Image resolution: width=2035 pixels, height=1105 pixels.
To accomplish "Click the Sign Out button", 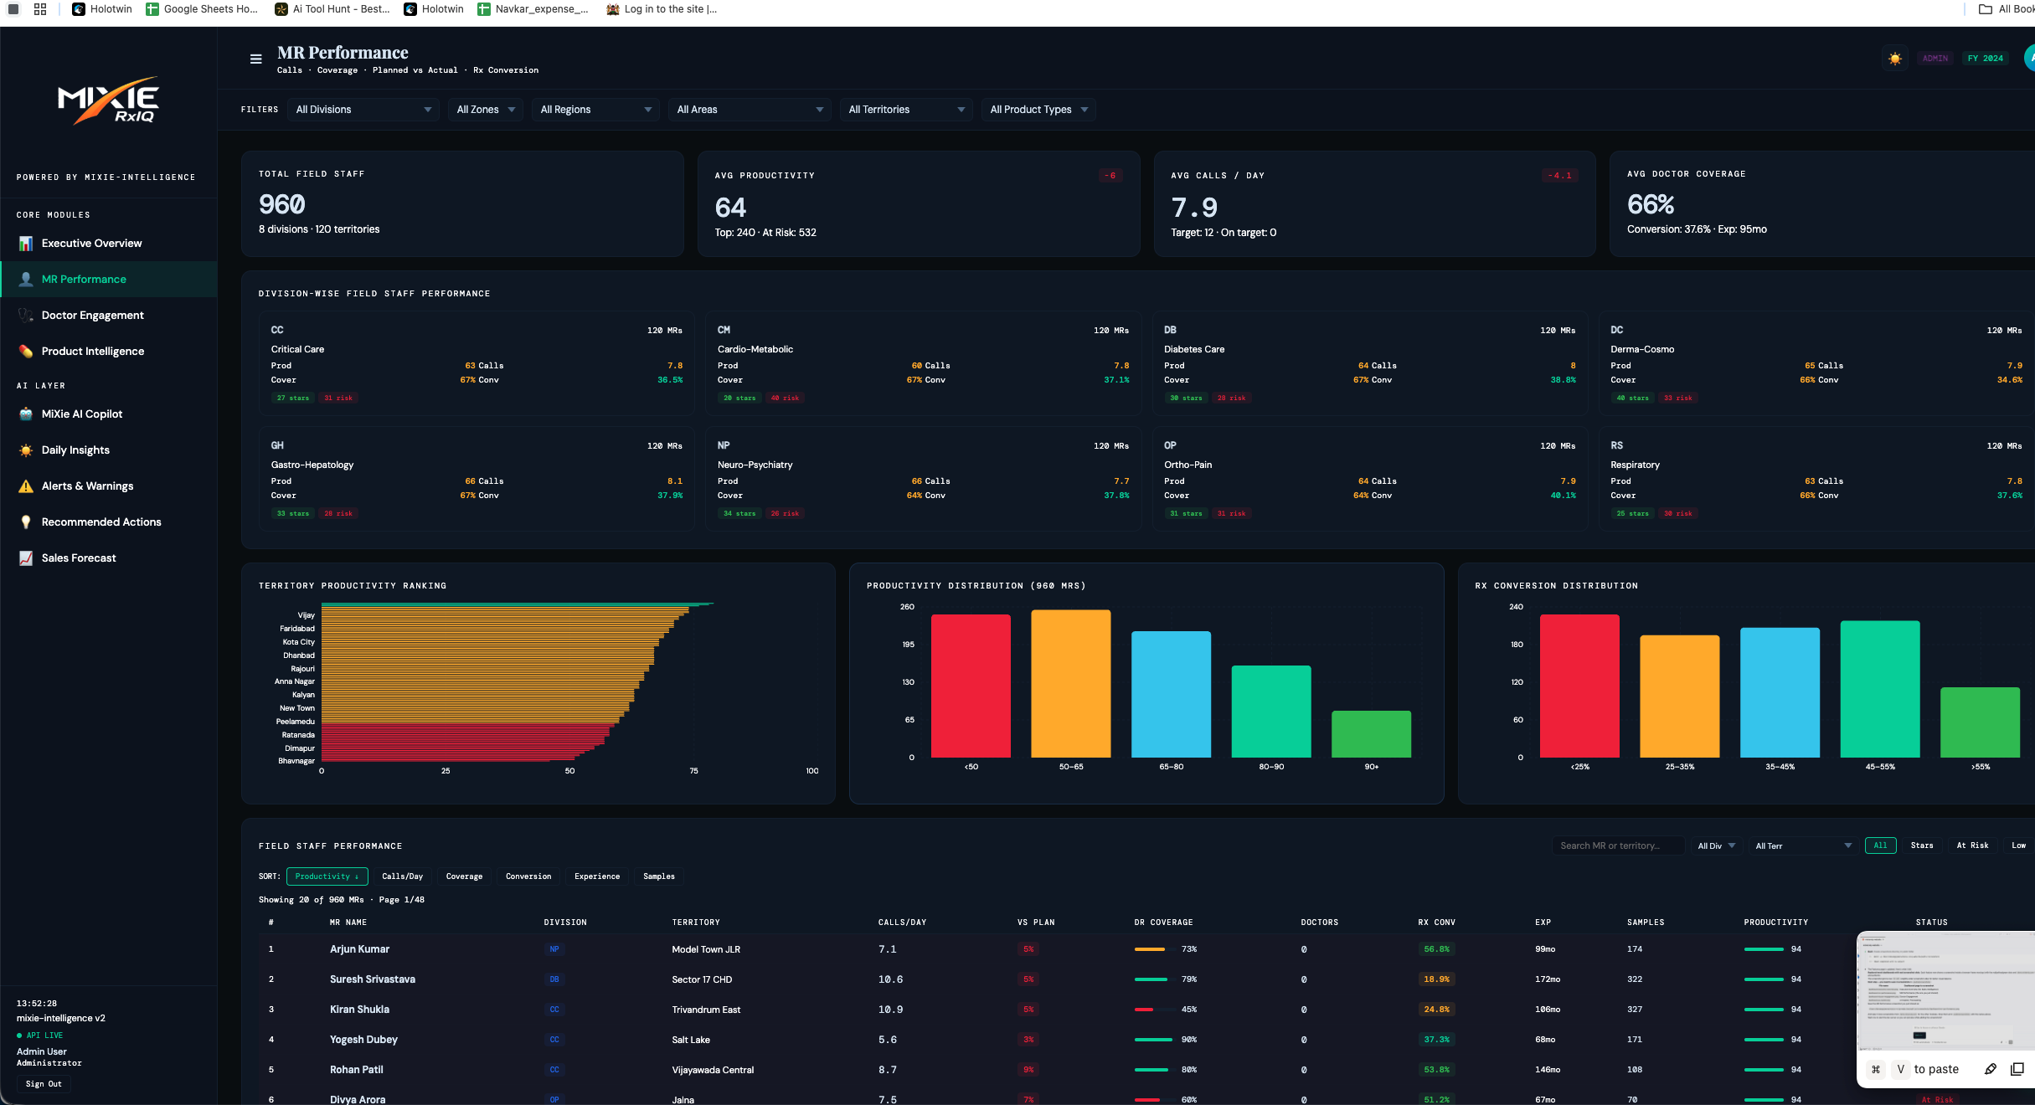I will coord(44,1083).
